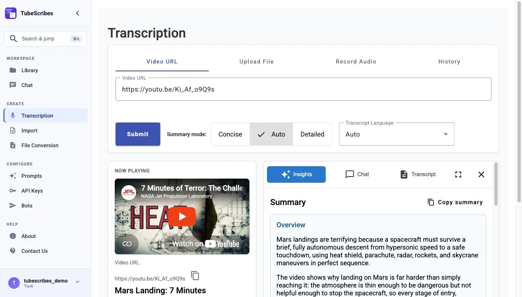Image resolution: width=522 pixels, height=297 pixels.
Task: Open the Transcript tab
Action: tap(418, 174)
